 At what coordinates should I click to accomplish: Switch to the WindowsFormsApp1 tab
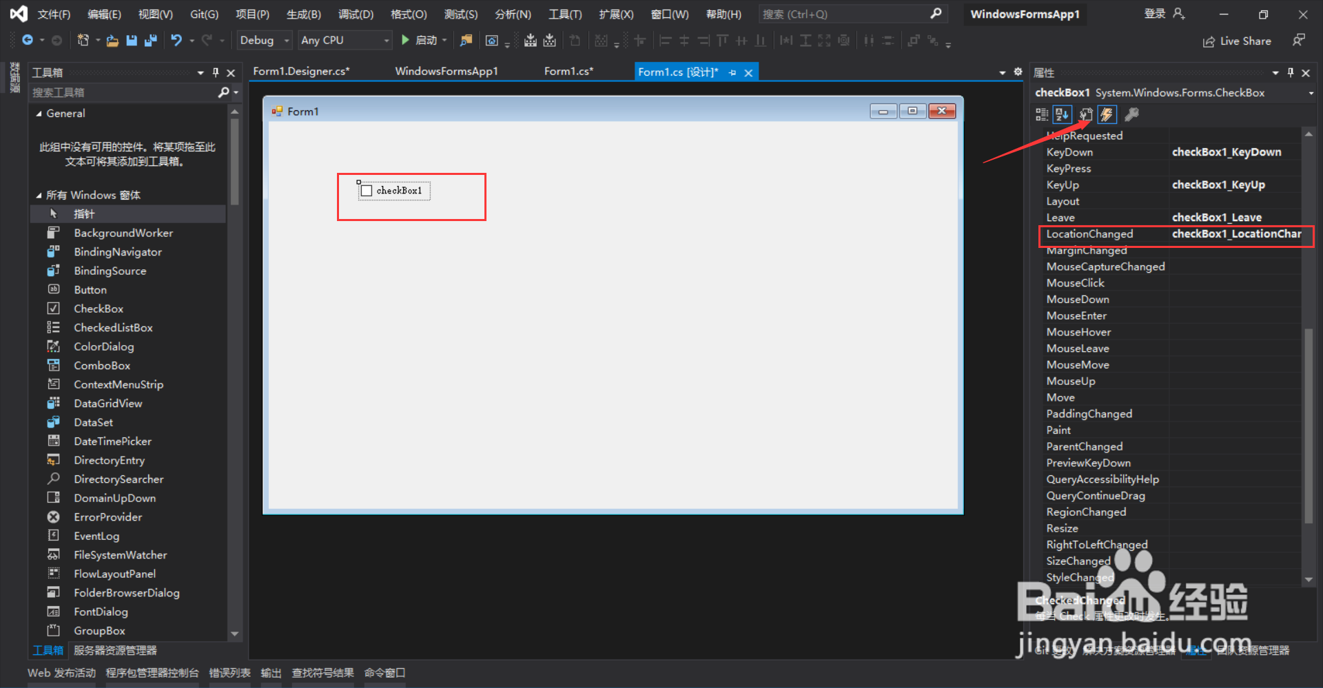click(447, 71)
